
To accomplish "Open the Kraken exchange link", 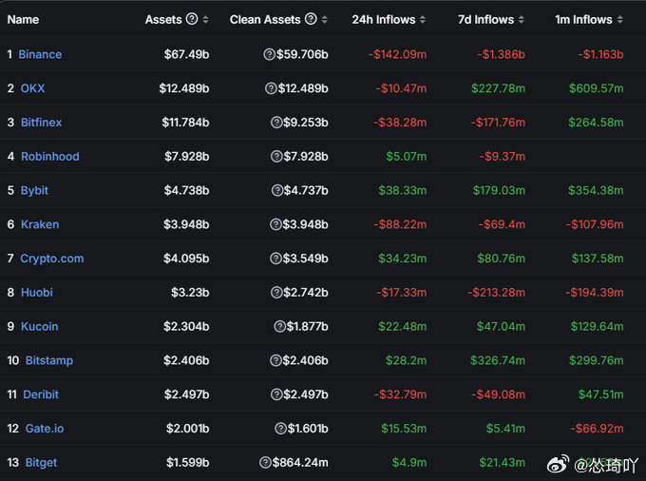I will 40,224.
